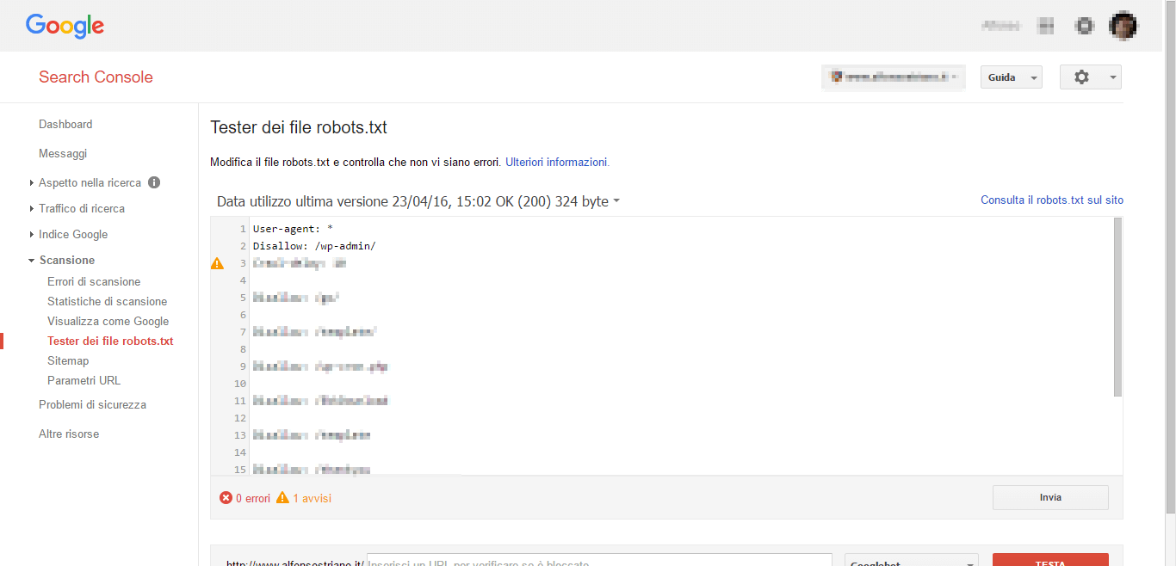Screen dimensions: 1176x566
Task: Open Google account notifications icon
Action: [x=1085, y=26]
